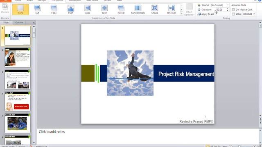Click the tightrope walker picture on slide

coord(130,73)
